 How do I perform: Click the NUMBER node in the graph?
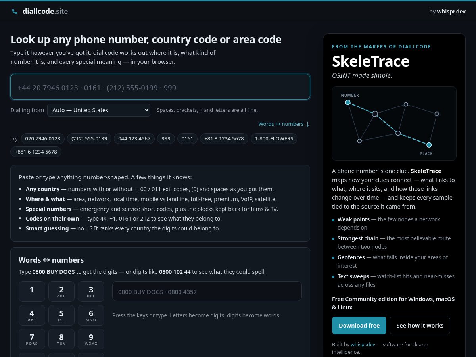point(348,102)
